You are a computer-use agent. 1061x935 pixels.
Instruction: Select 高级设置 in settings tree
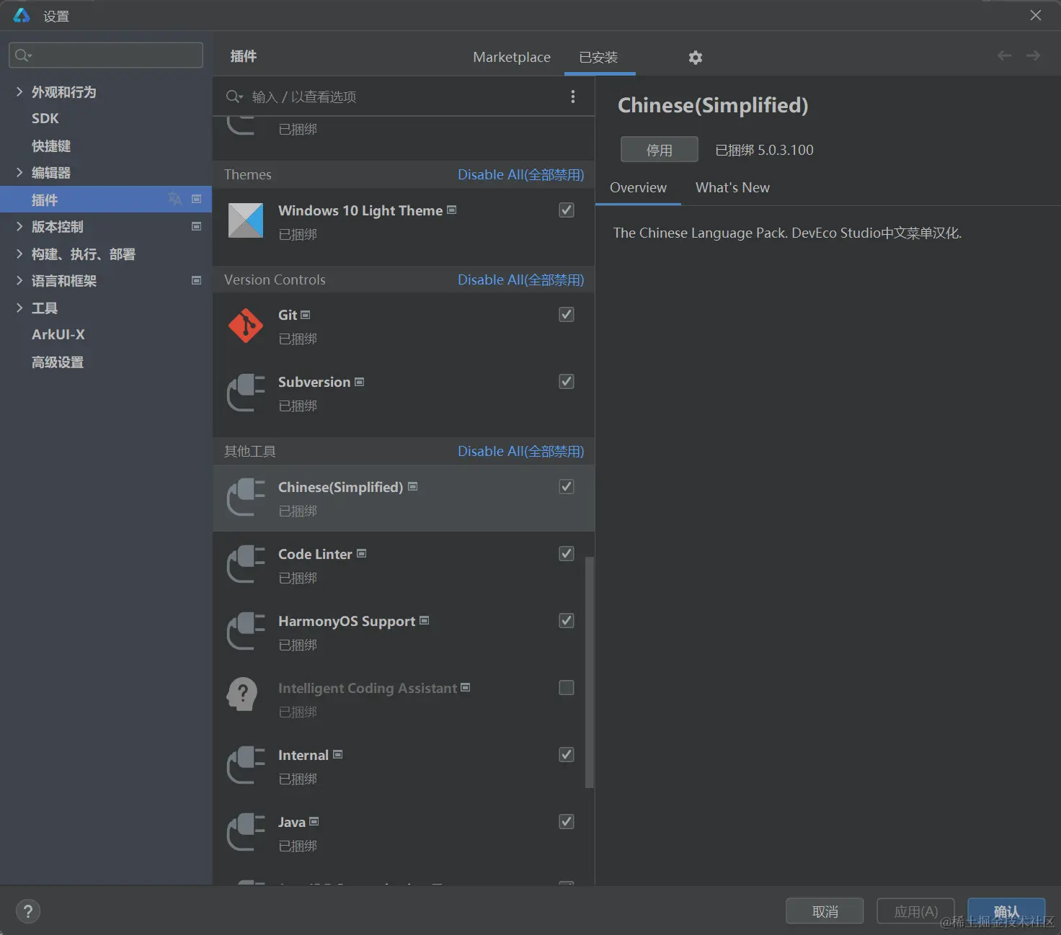point(58,362)
